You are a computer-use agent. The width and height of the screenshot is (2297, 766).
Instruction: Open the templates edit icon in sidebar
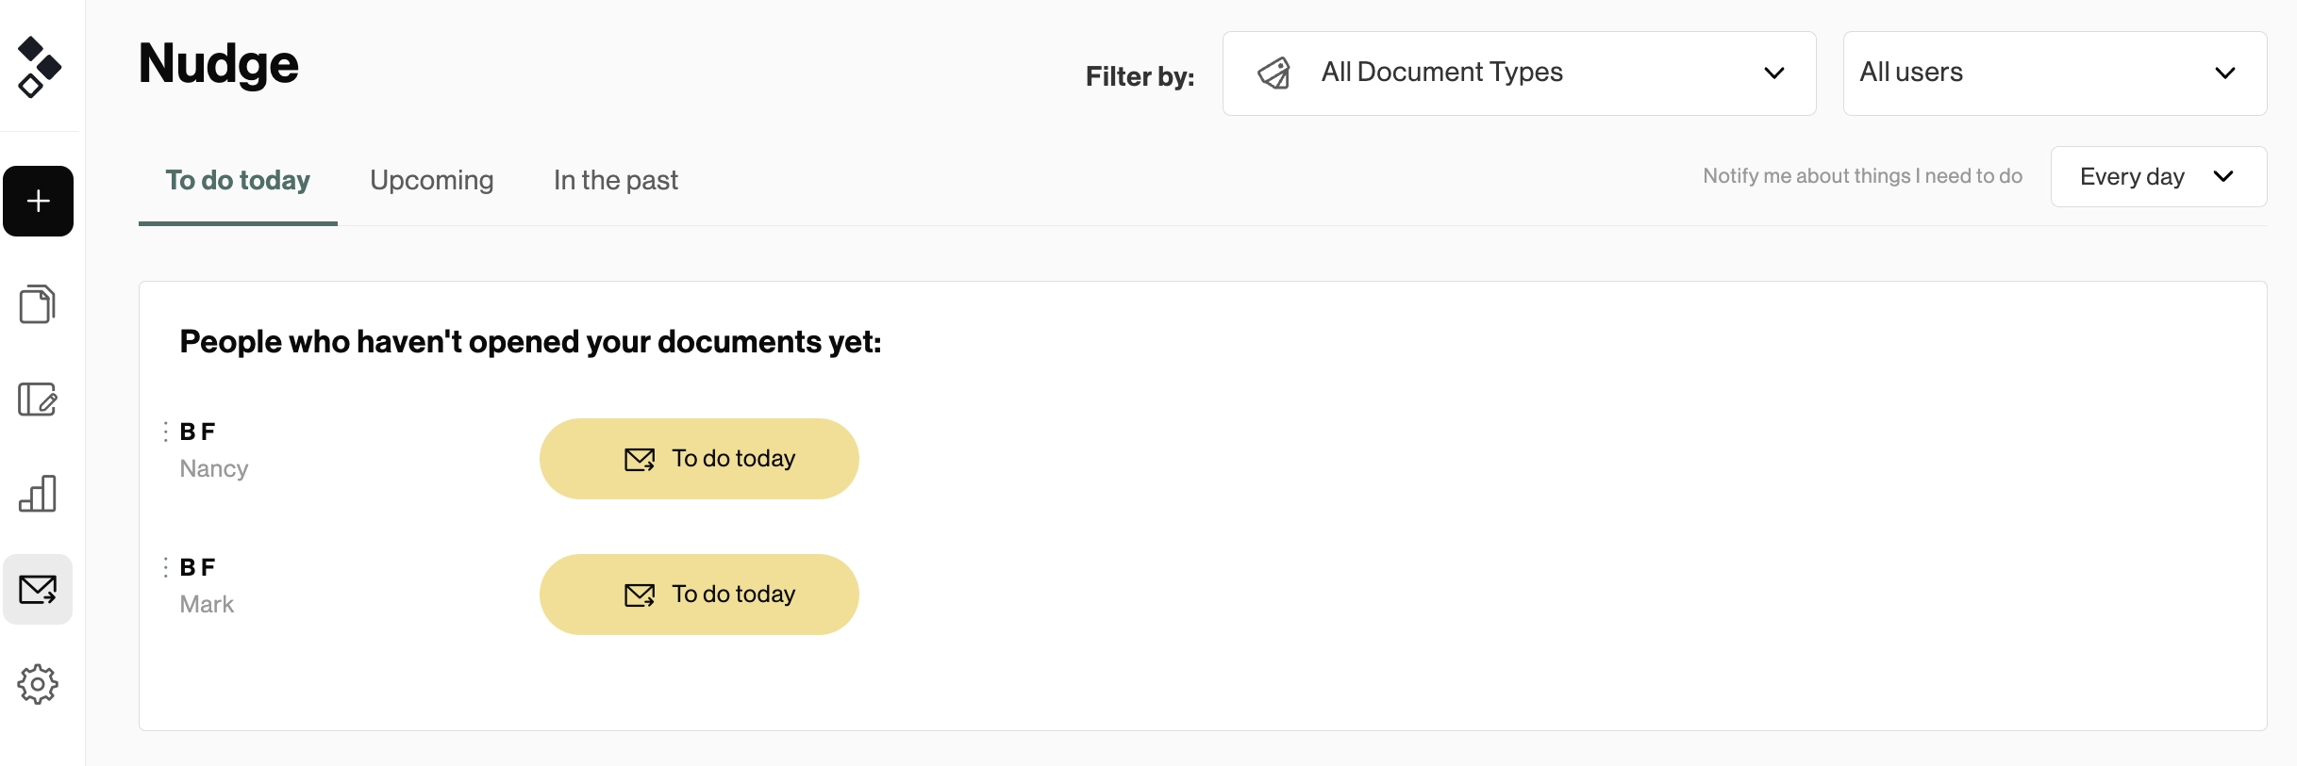coord(38,399)
